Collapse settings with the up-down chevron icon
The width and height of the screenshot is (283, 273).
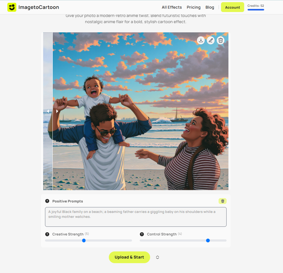pos(158,257)
